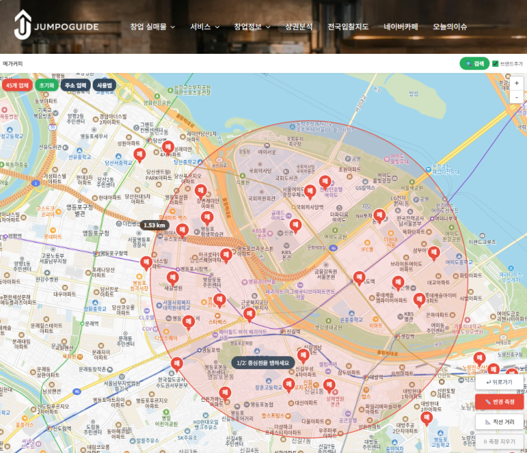Open the 주소 입력 address button
The image size is (527, 453).
pos(76,85)
